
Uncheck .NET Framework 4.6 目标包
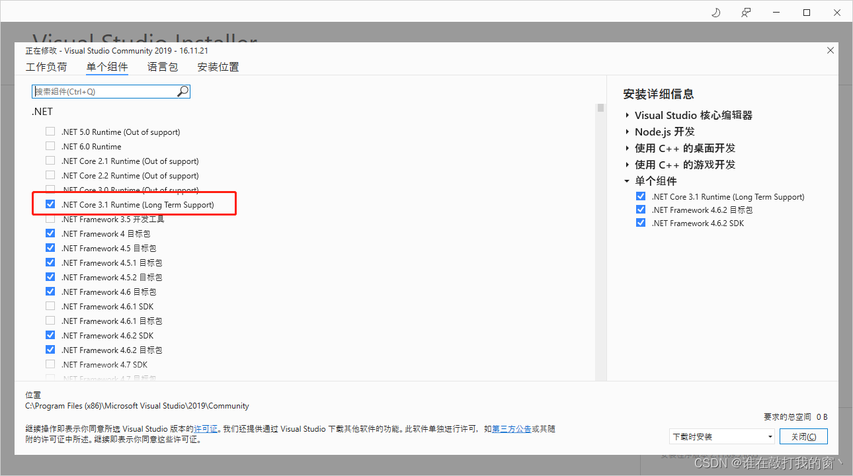(50, 292)
